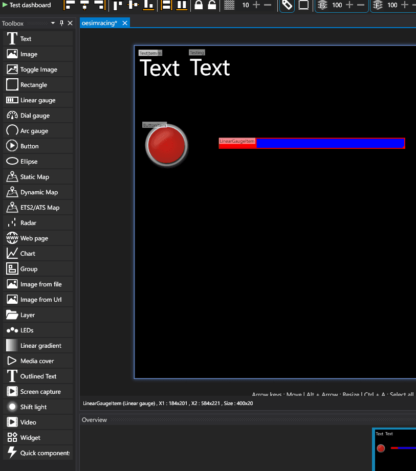416x471 pixels.
Task: Toggle the screen outline icon
Action: pos(303,5)
